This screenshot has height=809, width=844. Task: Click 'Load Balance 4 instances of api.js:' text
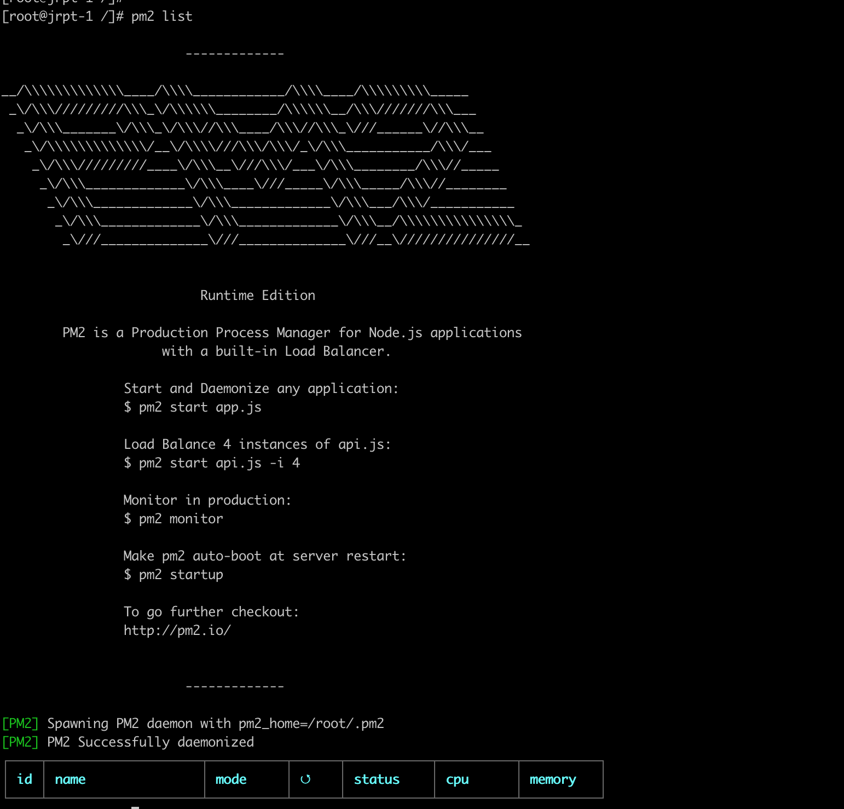tap(257, 444)
